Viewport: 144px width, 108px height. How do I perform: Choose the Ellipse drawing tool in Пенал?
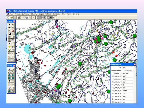(13, 75)
